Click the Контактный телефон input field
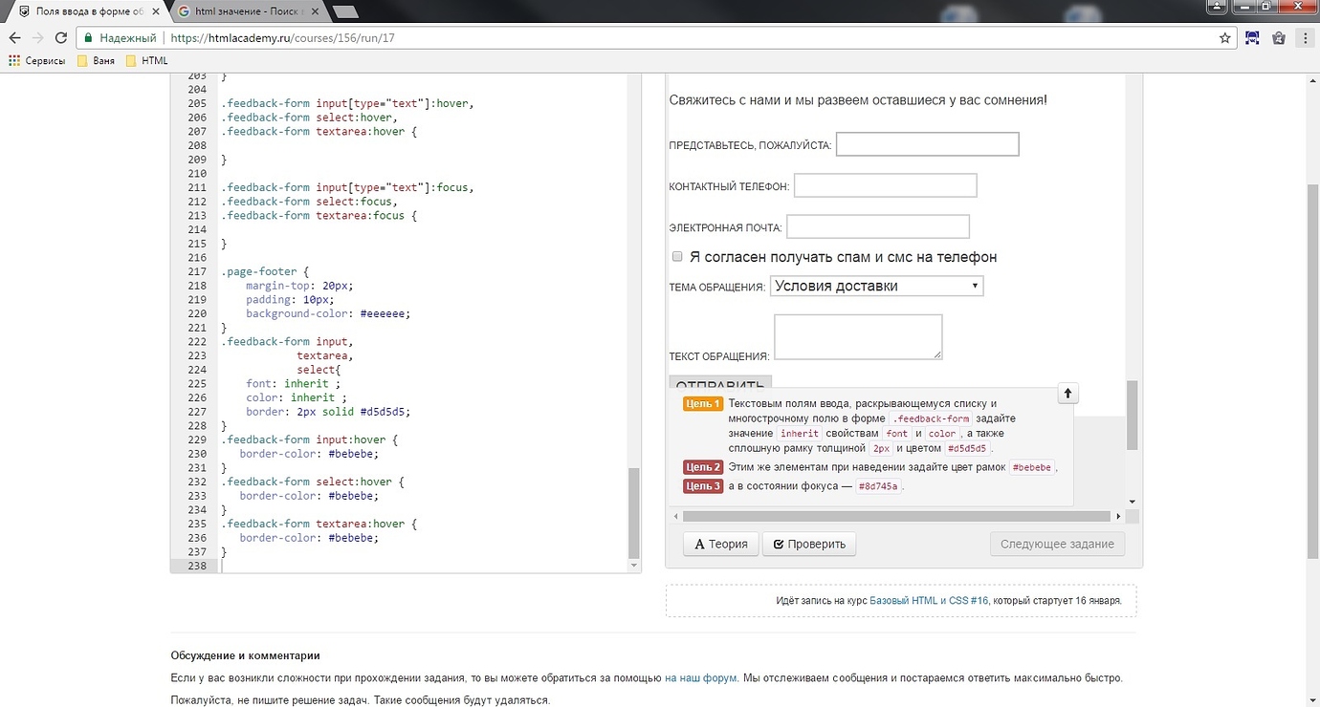This screenshot has width=1320, height=707. pyautogui.click(x=885, y=185)
